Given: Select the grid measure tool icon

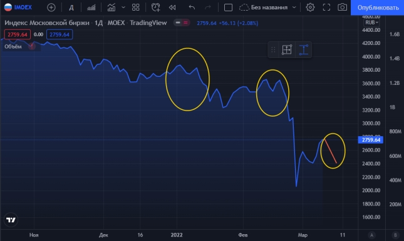Looking at the screenshot, I should pyautogui.click(x=287, y=49).
